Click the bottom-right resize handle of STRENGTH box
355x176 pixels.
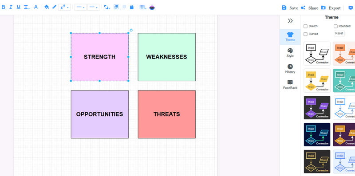[x=128, y=81]
